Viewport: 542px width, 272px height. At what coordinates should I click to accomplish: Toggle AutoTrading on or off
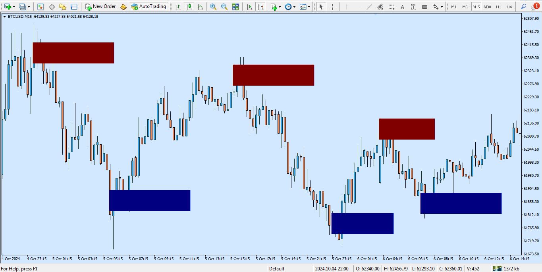pos(149,7)
